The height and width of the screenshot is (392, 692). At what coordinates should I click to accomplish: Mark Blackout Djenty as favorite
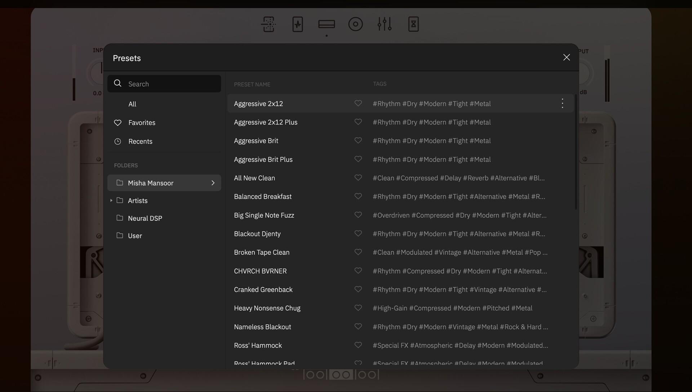(x=358, y=234)
